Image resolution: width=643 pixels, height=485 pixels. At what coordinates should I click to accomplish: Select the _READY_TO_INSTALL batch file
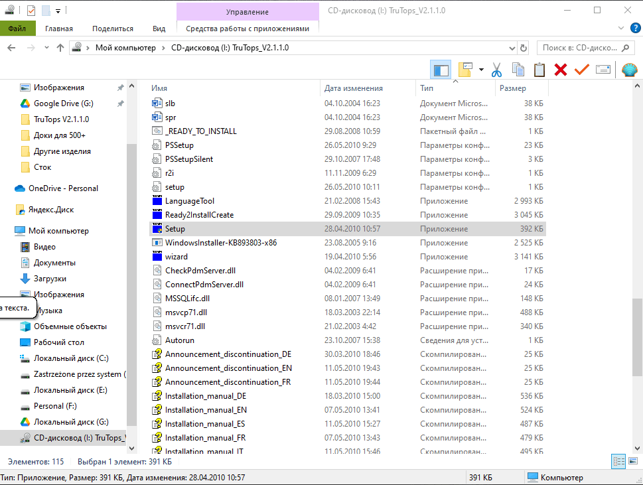point(348,131)
